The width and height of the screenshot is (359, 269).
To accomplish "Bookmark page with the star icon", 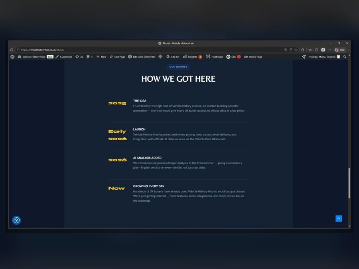I will pos(296,50).
